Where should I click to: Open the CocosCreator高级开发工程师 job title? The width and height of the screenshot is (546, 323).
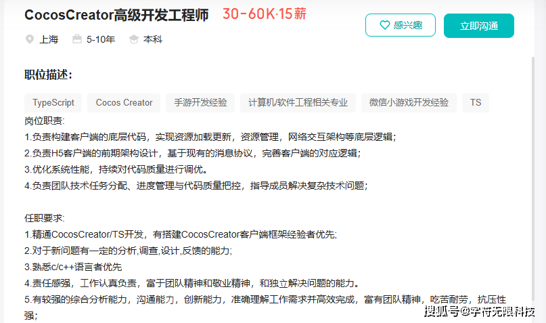coord(116,15)
